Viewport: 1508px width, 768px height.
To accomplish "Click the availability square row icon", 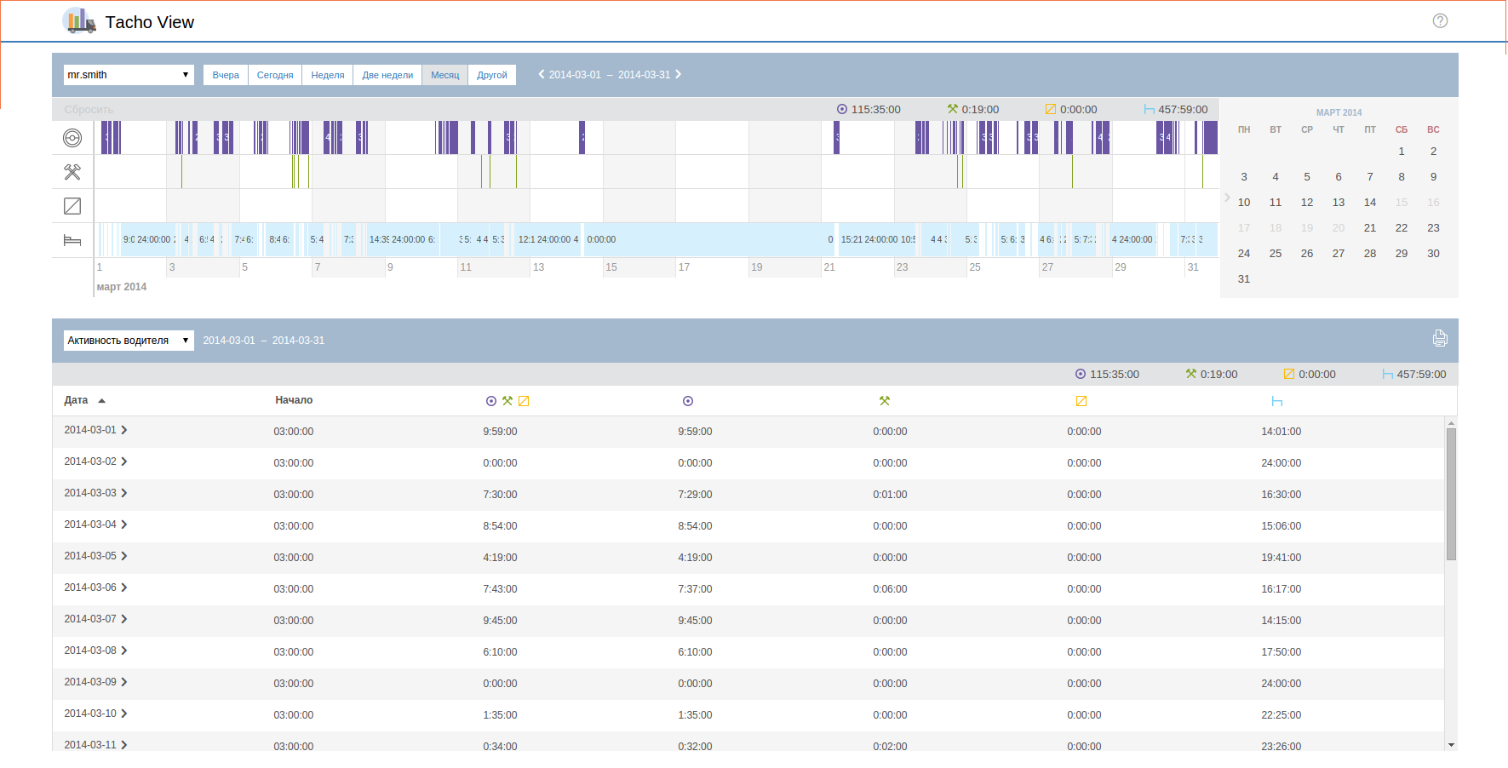I will [72, 206].
